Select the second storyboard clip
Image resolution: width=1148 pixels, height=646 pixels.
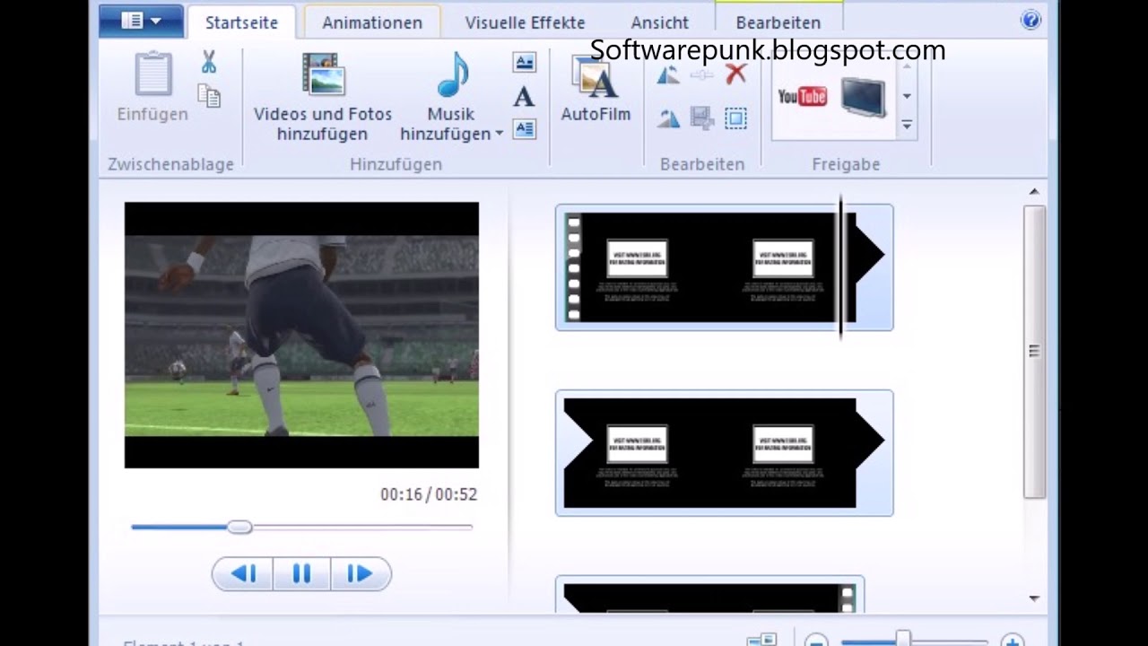tap(724, 453)
